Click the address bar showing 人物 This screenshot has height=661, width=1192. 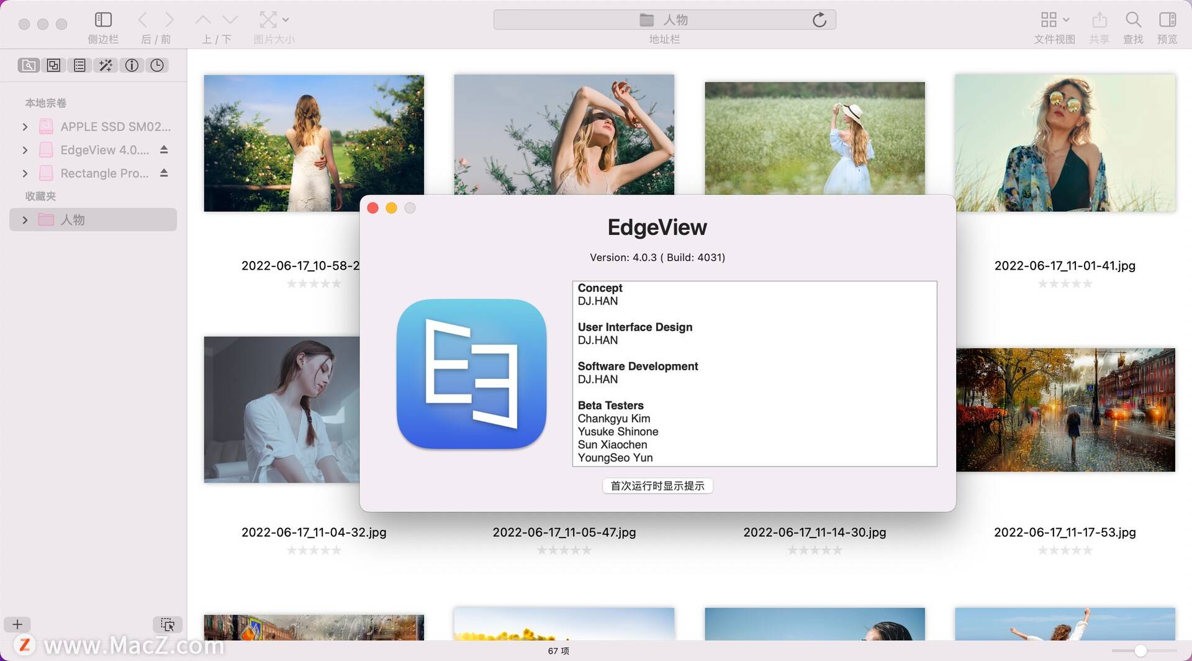[664, 20]
